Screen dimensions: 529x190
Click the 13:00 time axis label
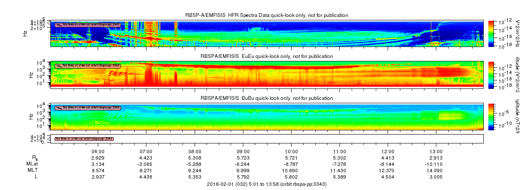(436, 151)
